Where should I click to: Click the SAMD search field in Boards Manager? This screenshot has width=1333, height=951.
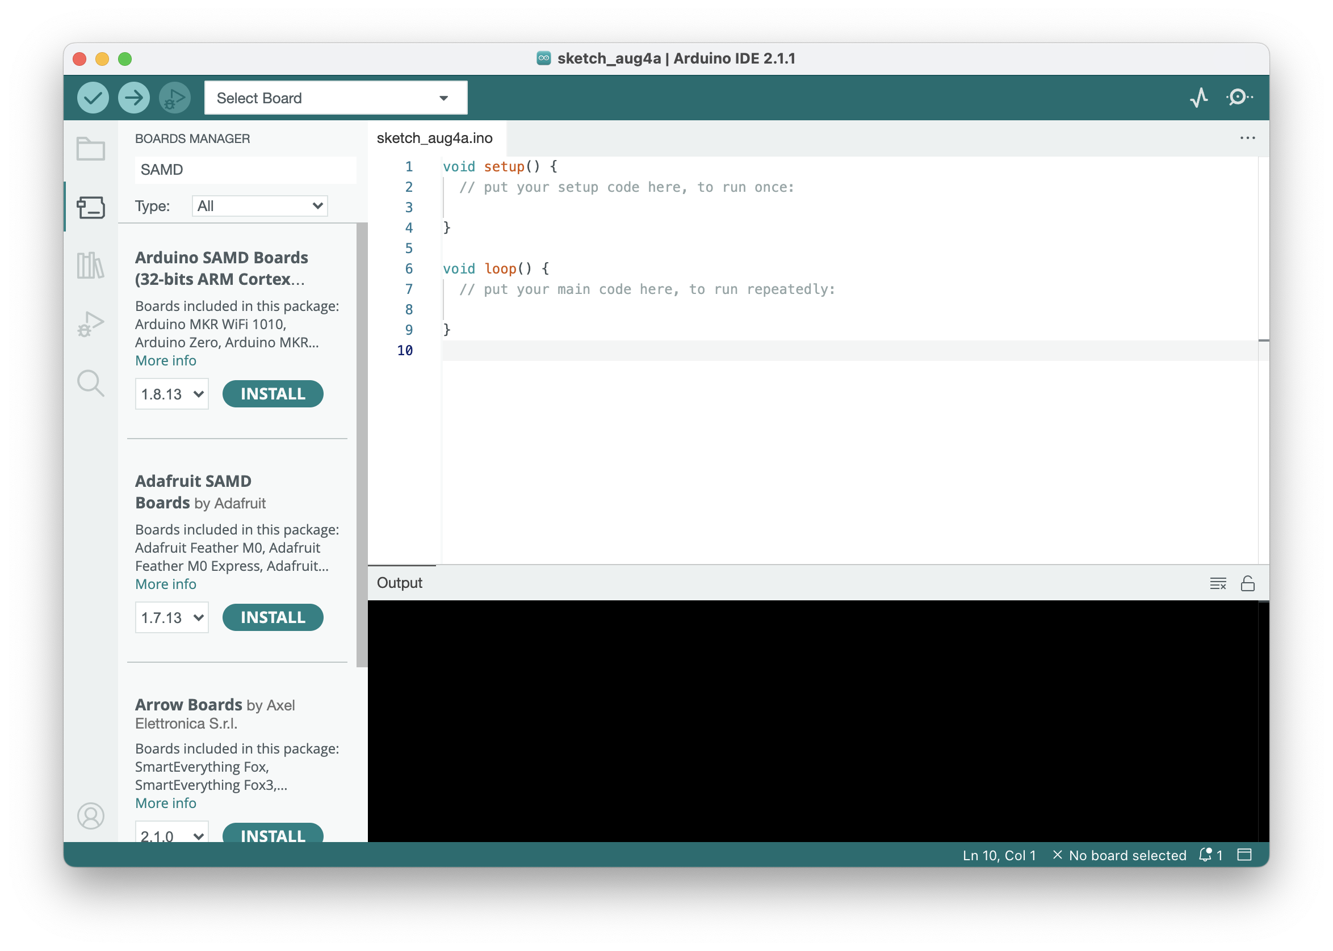tap(245, 170)
